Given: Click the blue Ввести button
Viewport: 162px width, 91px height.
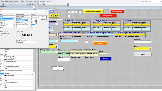Looking at the screenshot, I should pyautogui.click(x=106, y=59).
